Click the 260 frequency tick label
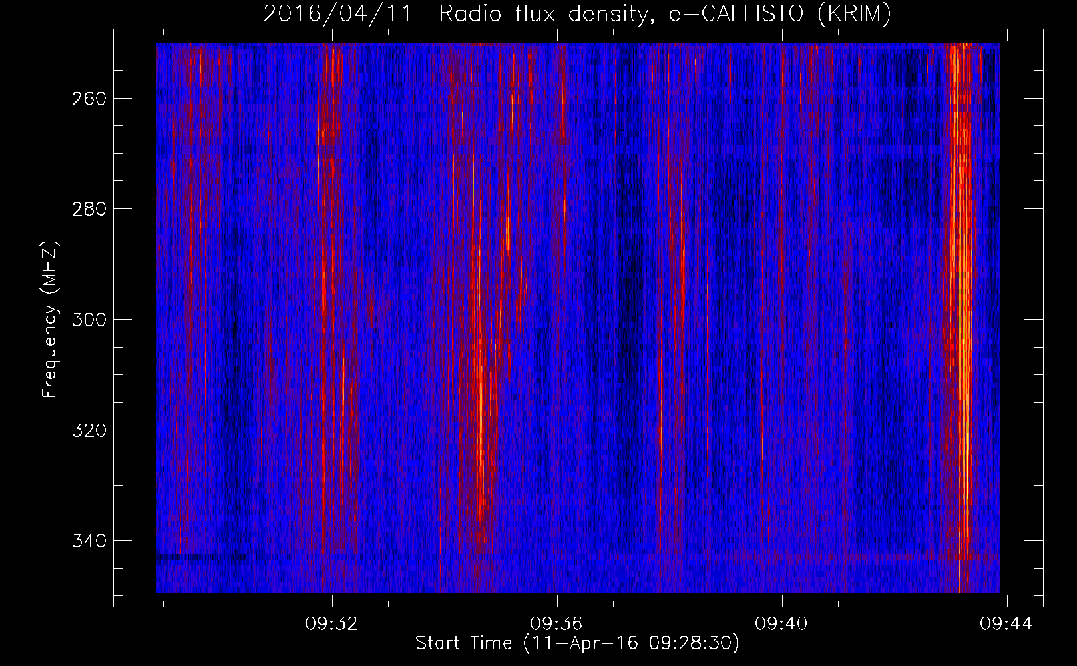This screenshot has height=666, width=1077. click(x=89, y=99)
